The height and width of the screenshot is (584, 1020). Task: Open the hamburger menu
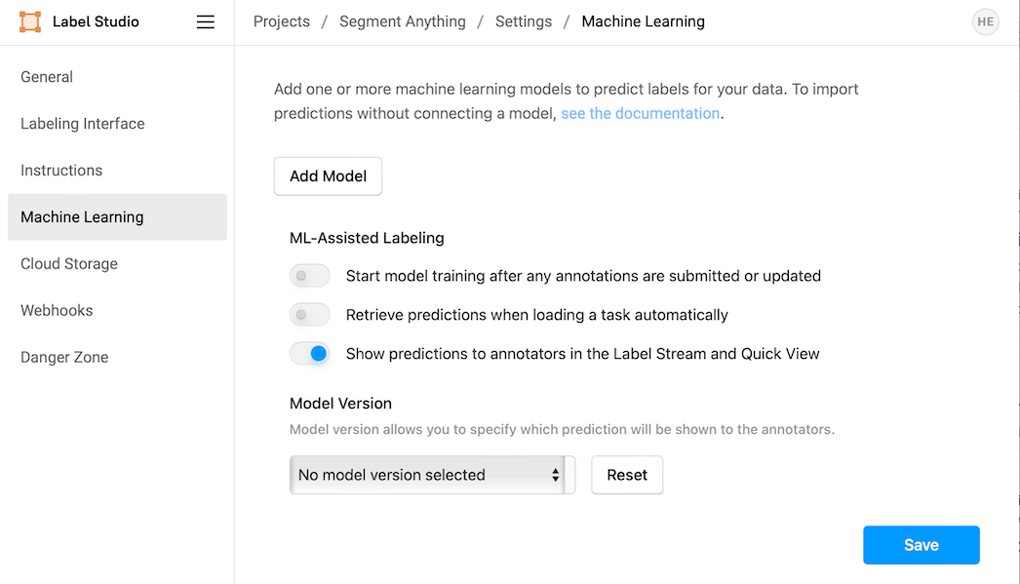pyautogui.click(x=205, y=21)
